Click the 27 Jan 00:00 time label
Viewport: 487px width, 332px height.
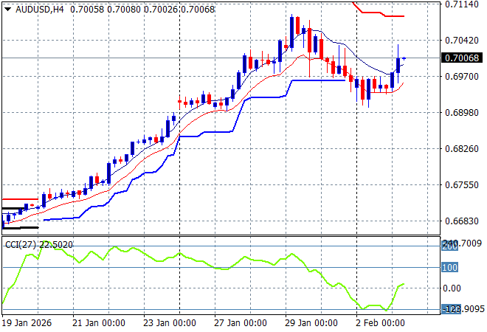click(x=241, y=323)
